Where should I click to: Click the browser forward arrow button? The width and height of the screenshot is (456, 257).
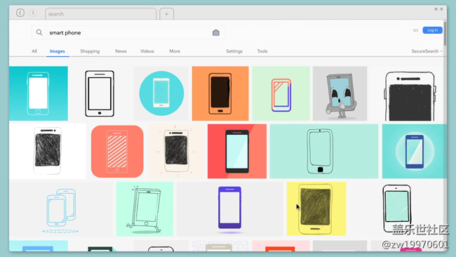pyautogui.click(x=33, y=13)
